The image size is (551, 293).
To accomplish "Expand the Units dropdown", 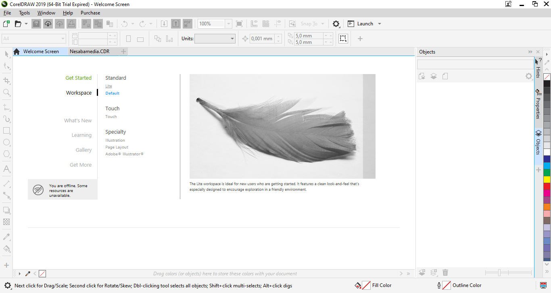I will 232,39.
